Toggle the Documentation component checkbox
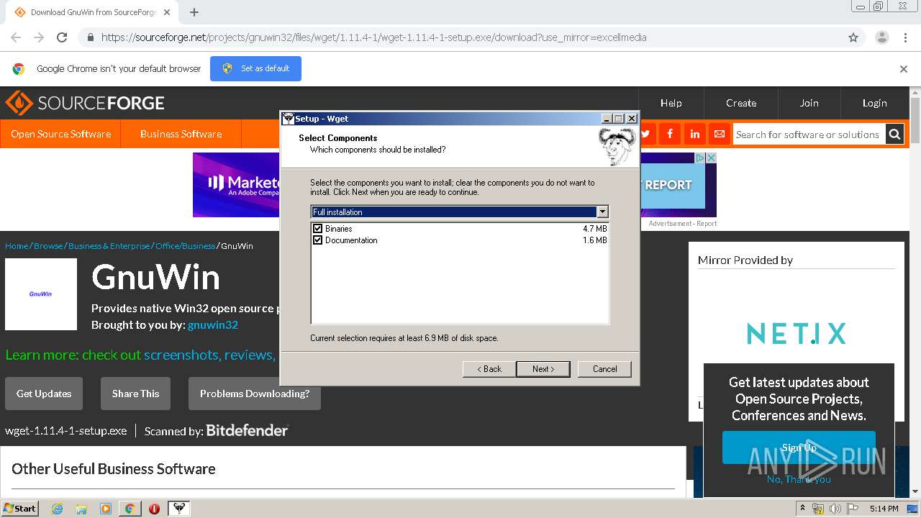The width and height of the screenshot is (921, 518). tap(318, 240)
